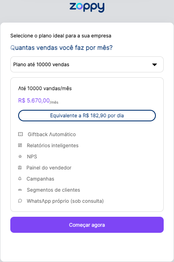Click the 'Segmentos de clientes' feature label
The width and height of the screenshot is (174, 262).
(54, 190)
